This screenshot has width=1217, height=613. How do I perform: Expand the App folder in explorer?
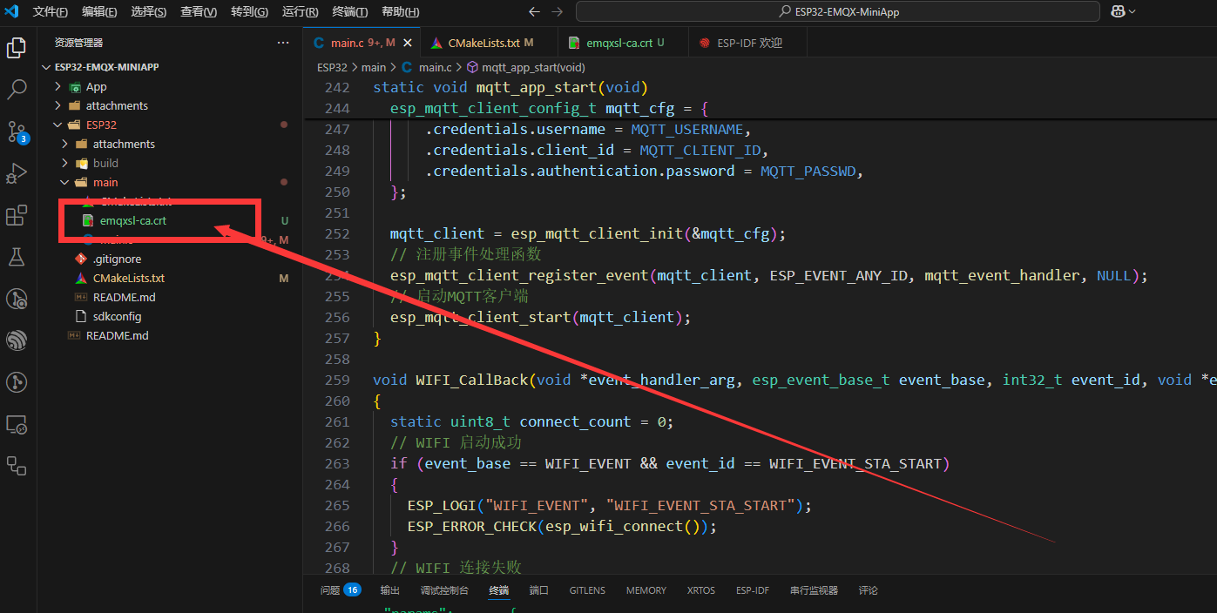pos(59,86)
